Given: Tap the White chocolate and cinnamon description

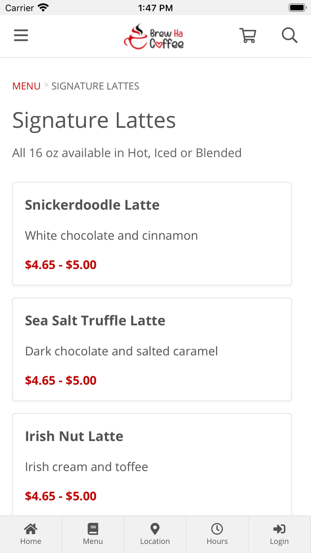Looking at the screenshot, I should tap(111, 236).
